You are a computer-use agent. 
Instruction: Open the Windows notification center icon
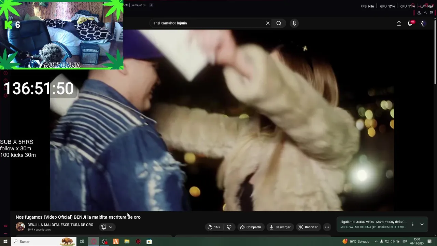coord(429,242)
